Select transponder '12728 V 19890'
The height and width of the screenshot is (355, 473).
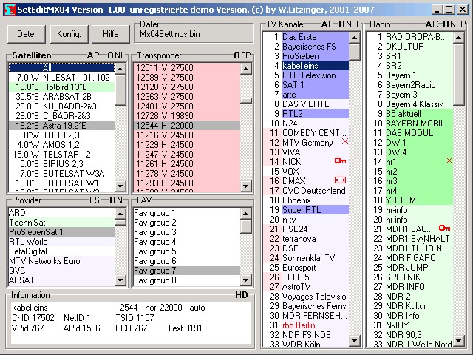pos(187,115)
